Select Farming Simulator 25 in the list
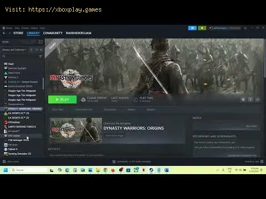Image resolution: width=266 pixels, height=199 pixels. point(19,154)
